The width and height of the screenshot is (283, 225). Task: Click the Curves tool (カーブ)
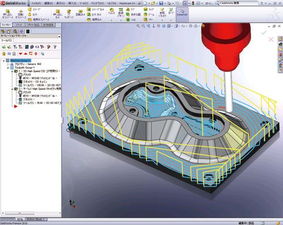171,11
